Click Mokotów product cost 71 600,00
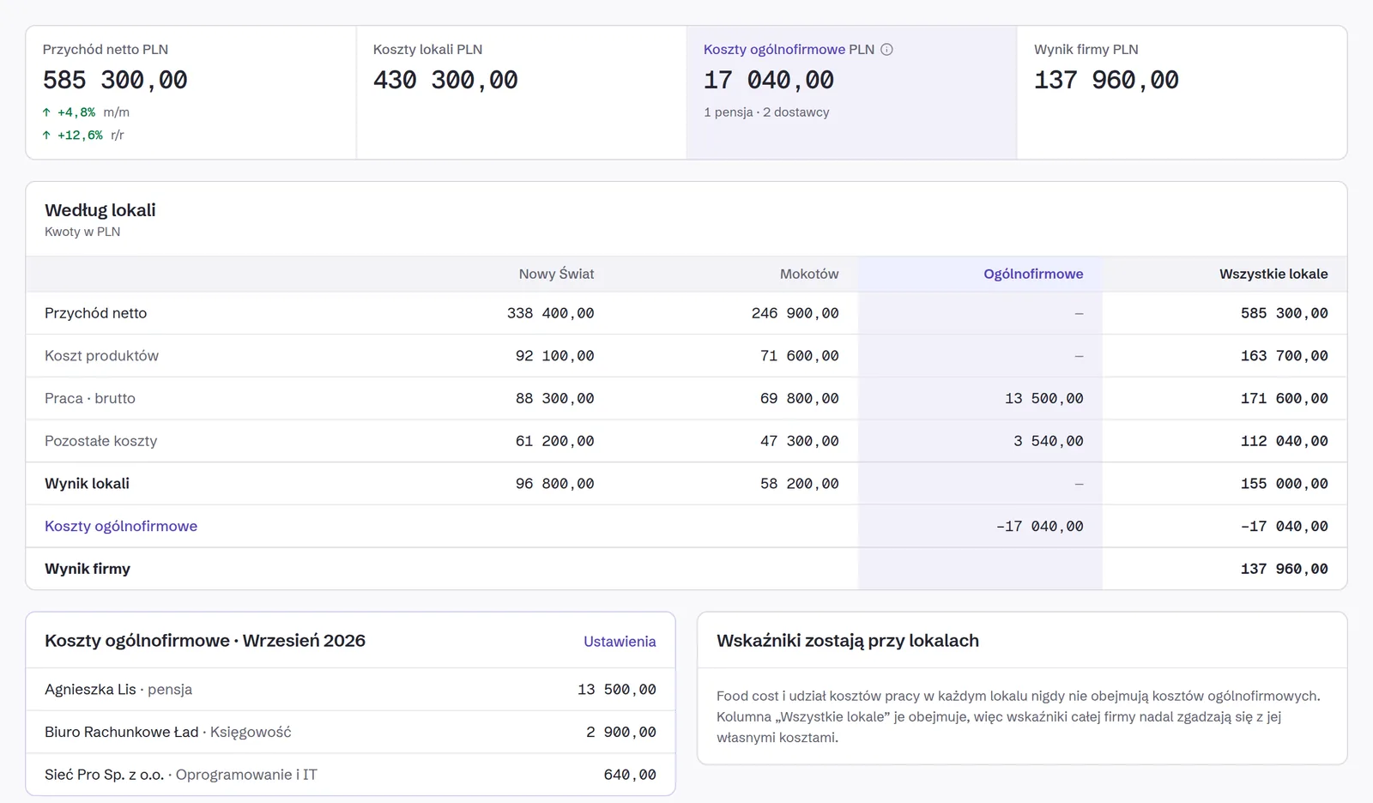The height and width of the screenshot is (803, 1373). tap(799, 356)
